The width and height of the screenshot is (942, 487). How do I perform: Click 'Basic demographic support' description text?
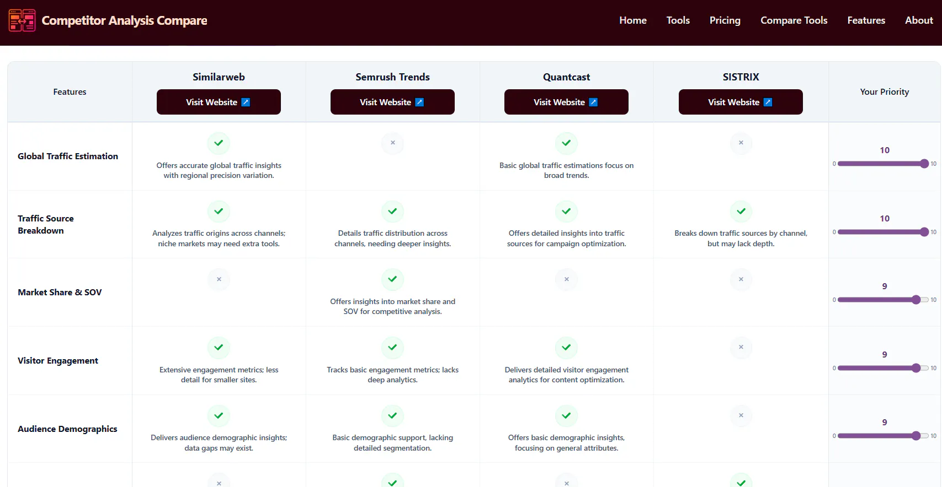point(392,443)
